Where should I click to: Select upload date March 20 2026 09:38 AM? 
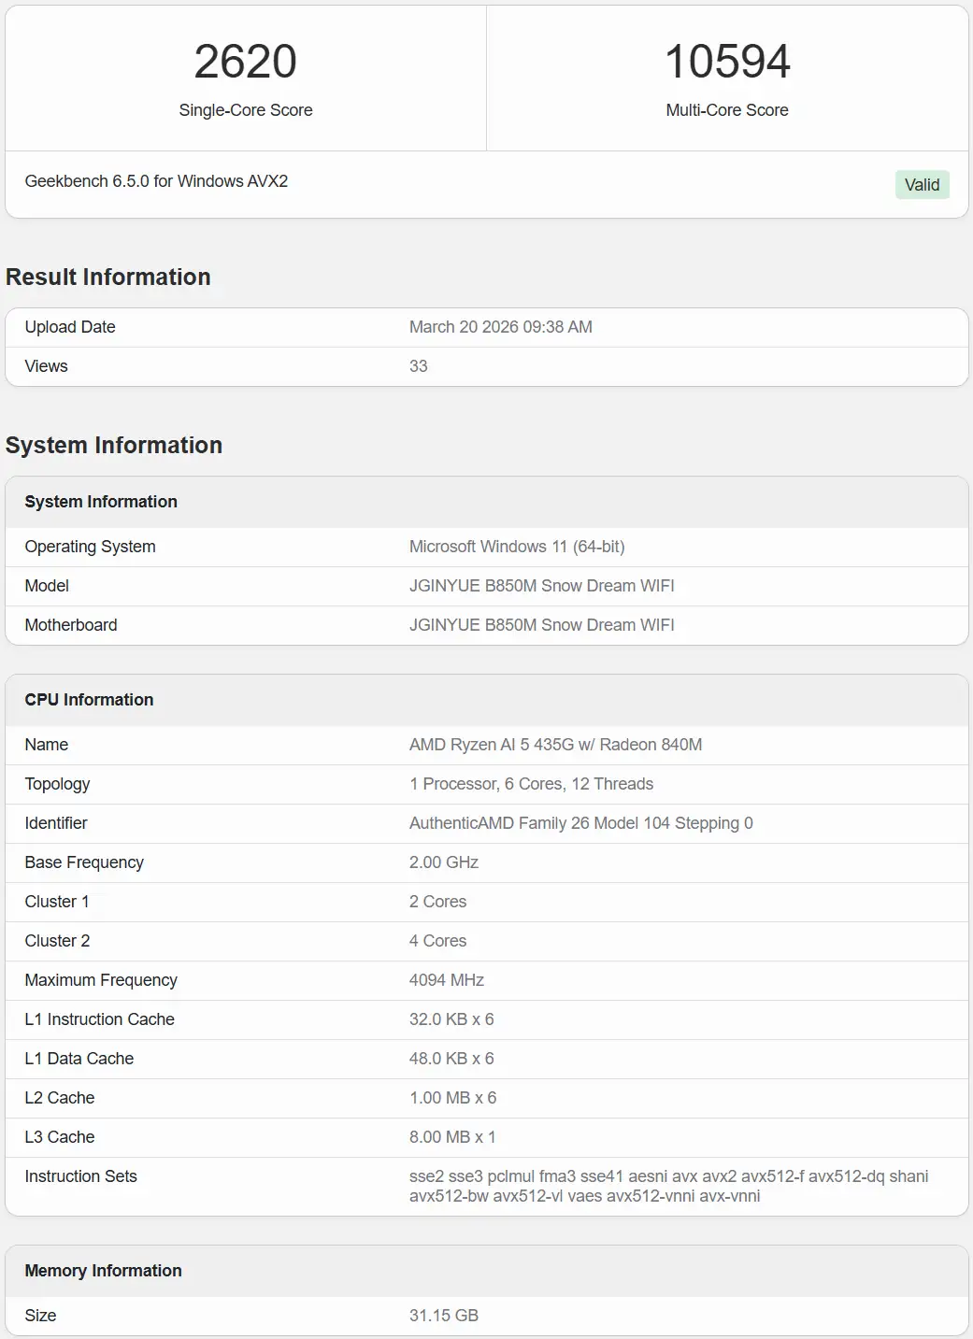pos(501,327)
